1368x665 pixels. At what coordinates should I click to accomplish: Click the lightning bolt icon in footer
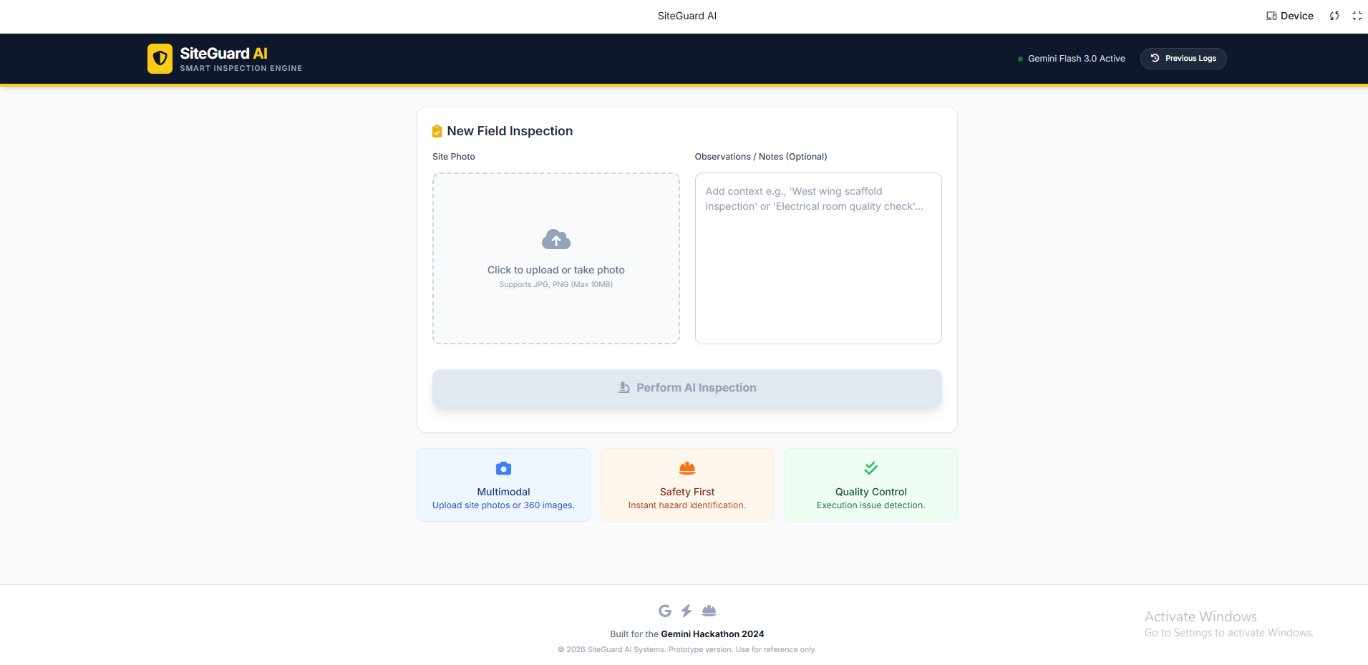tap(687, 611)
